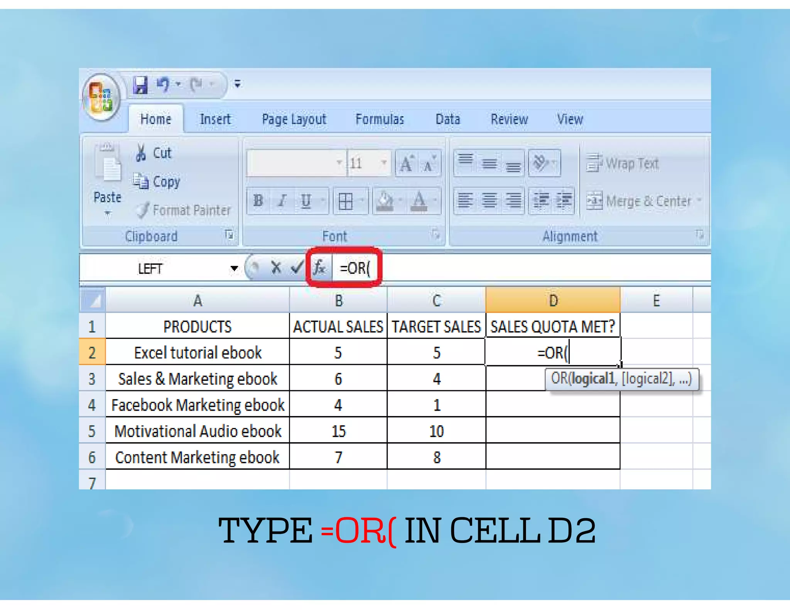Open Merge & Center dropdown arrow
This screenshot has width=790, height=610.
(699, 201)
